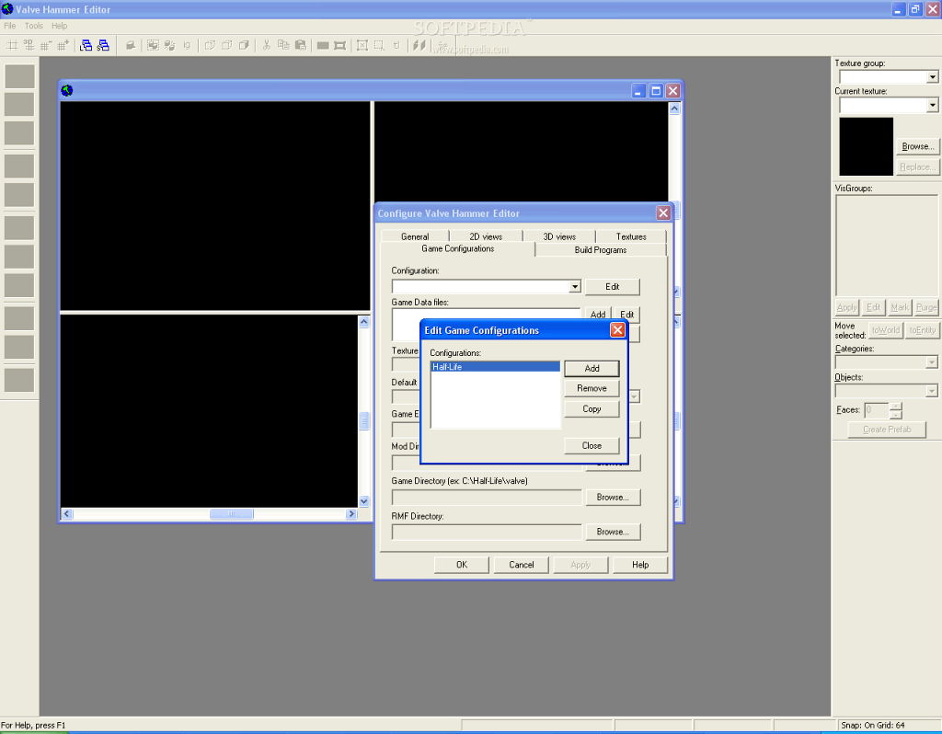Click the Snap: On Grid: 64 status

pos(872,725)
